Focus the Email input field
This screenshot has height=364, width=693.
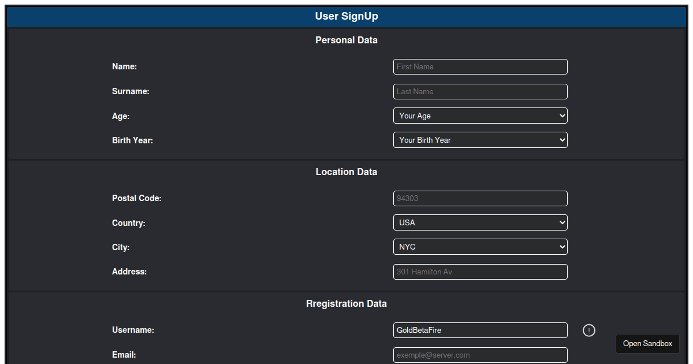pos(480,355)
